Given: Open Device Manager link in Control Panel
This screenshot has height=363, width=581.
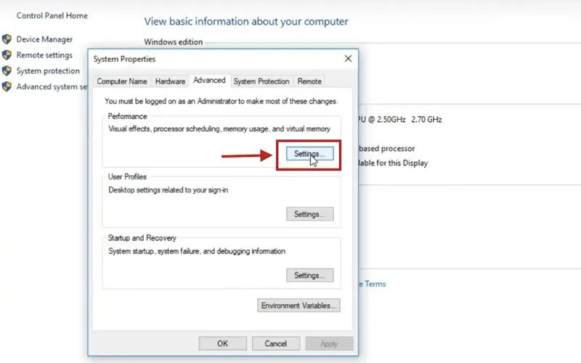Looking at the screenshot, I should click(x=44, y=39).
